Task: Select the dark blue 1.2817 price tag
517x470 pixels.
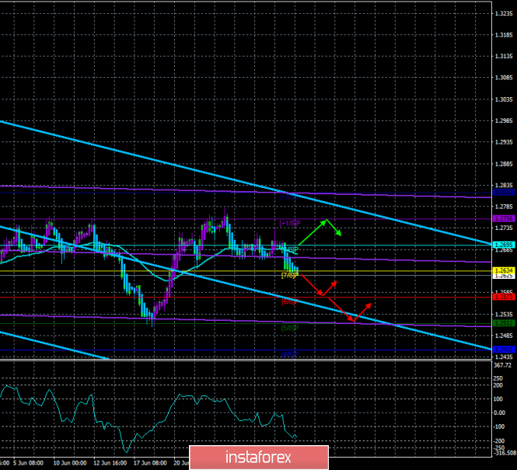Action: [504, 193]
